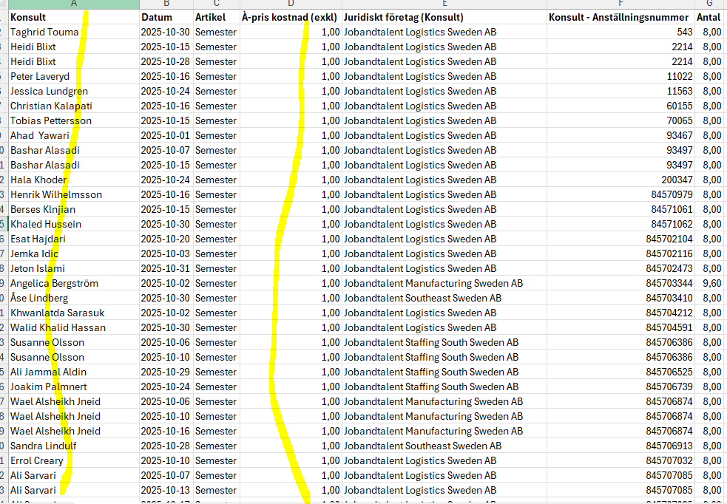Viewport: 727px width, 504px height.
Task: Click the Antal header cell
Action: [x=709, y=17]
